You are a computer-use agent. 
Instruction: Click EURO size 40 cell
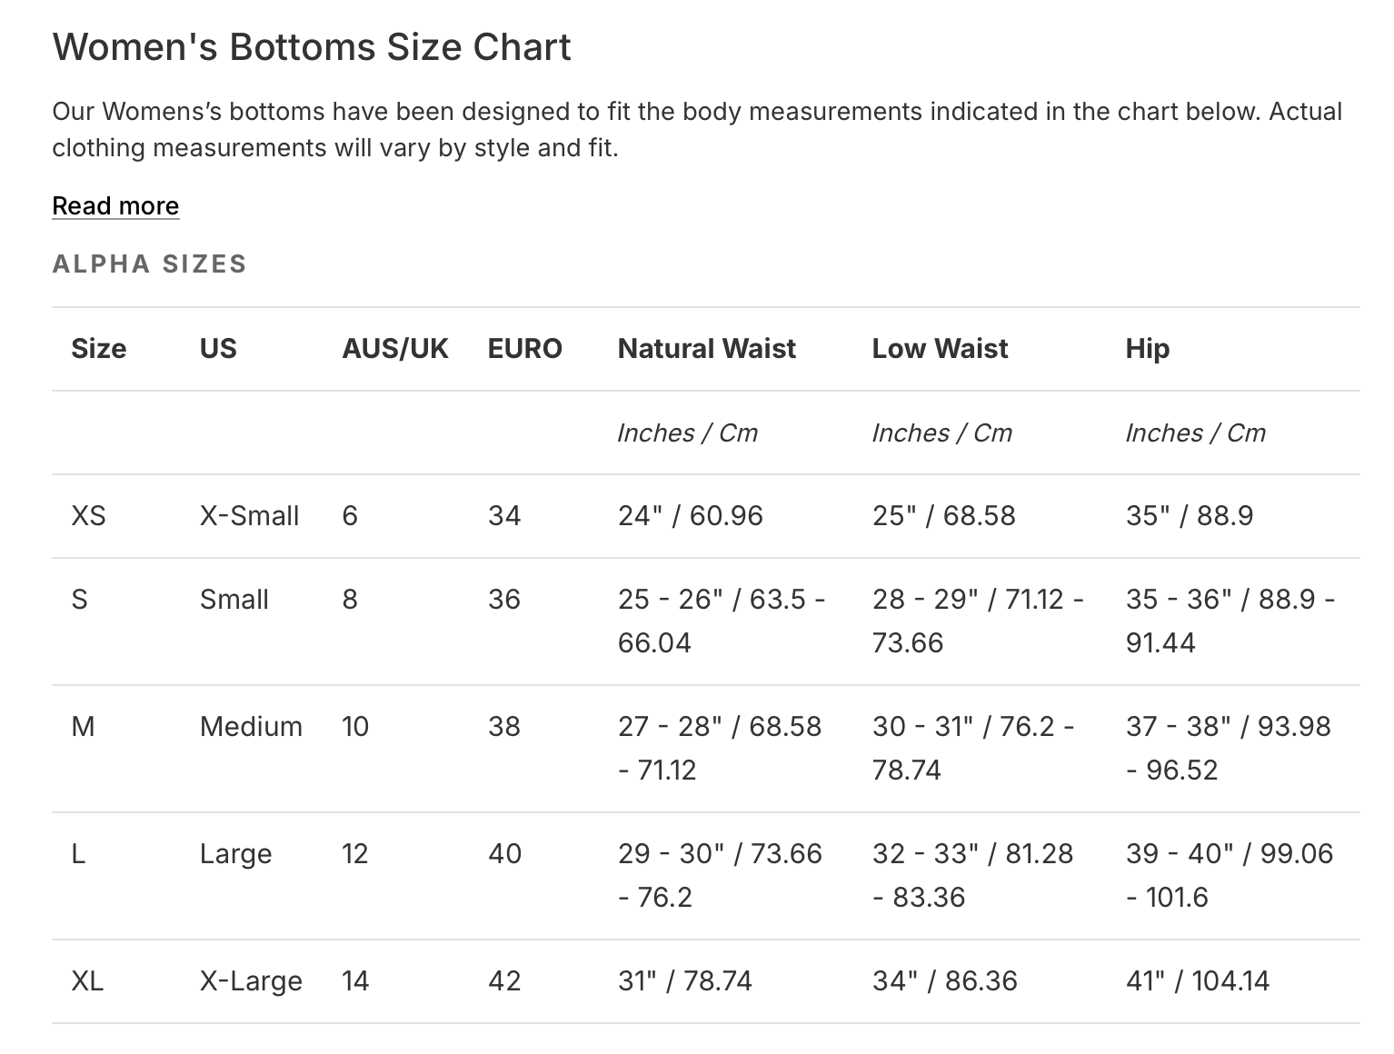tap(504, 854)
